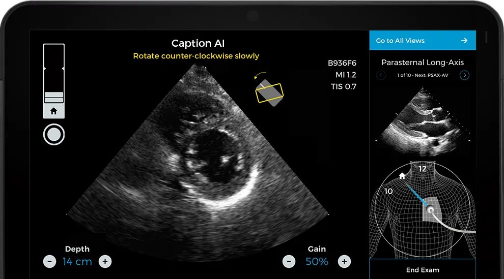Image resolution: width=504 pixels, height=279 pixels.
Task: Click the Caption AI title
Action: point(198,43)
